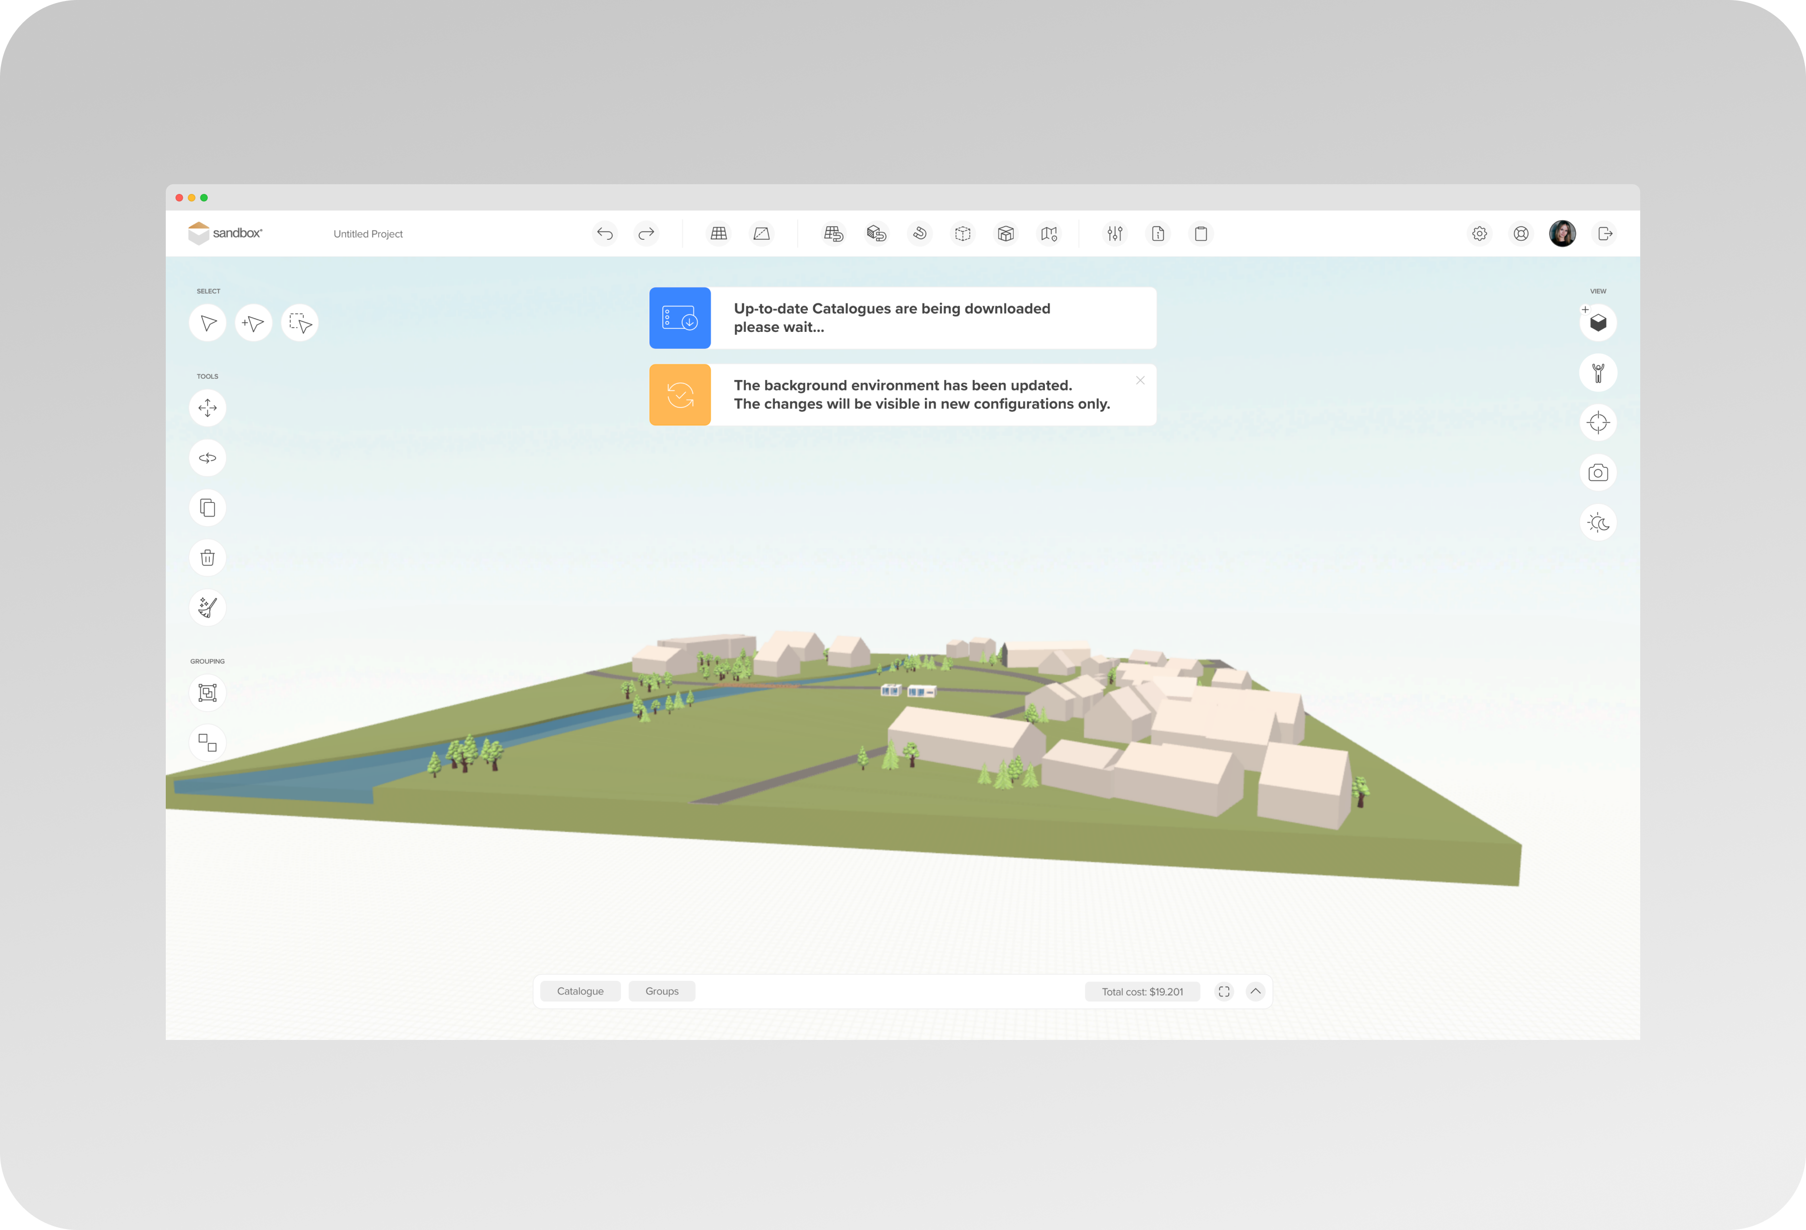Select the move tool
Image resolution: width=1806 pixels, height=1230 pixels.
point(208,408)
